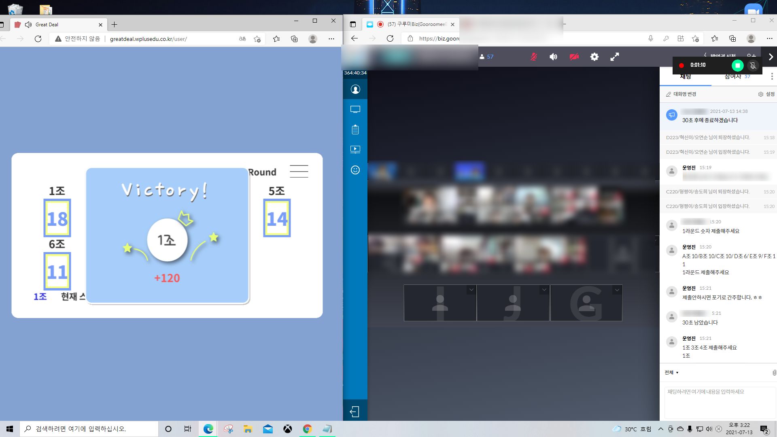Enter fullscreen with the expand arrows icon

pyautogui.click(x=614, y=57)
